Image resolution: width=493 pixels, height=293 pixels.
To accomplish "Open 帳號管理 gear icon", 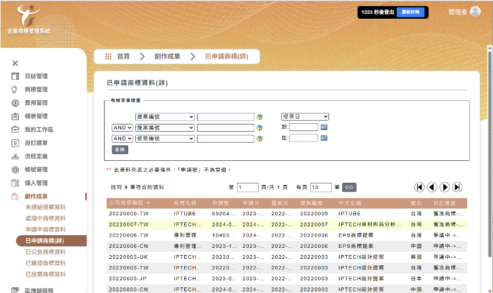I will 15,170.
